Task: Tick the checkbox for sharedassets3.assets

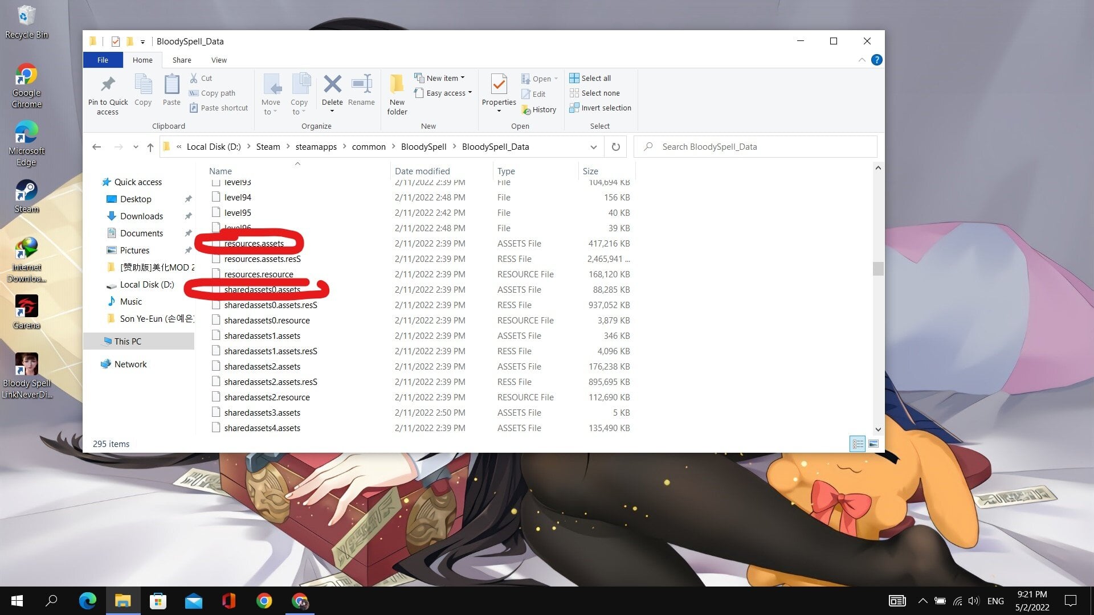Action: (216, 412)
